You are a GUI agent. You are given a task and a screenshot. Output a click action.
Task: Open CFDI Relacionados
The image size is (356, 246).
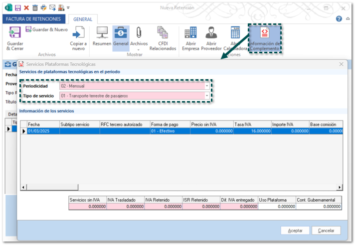[x=163, y=34]
